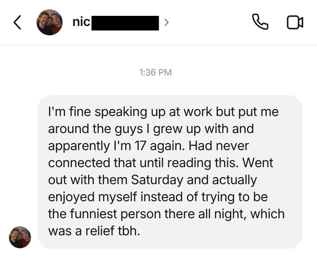Select the 1:36 PM timestamp

155,72
